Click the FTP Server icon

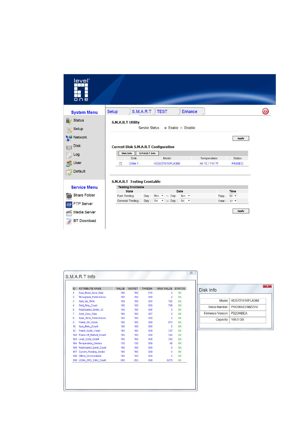point(69,204)
